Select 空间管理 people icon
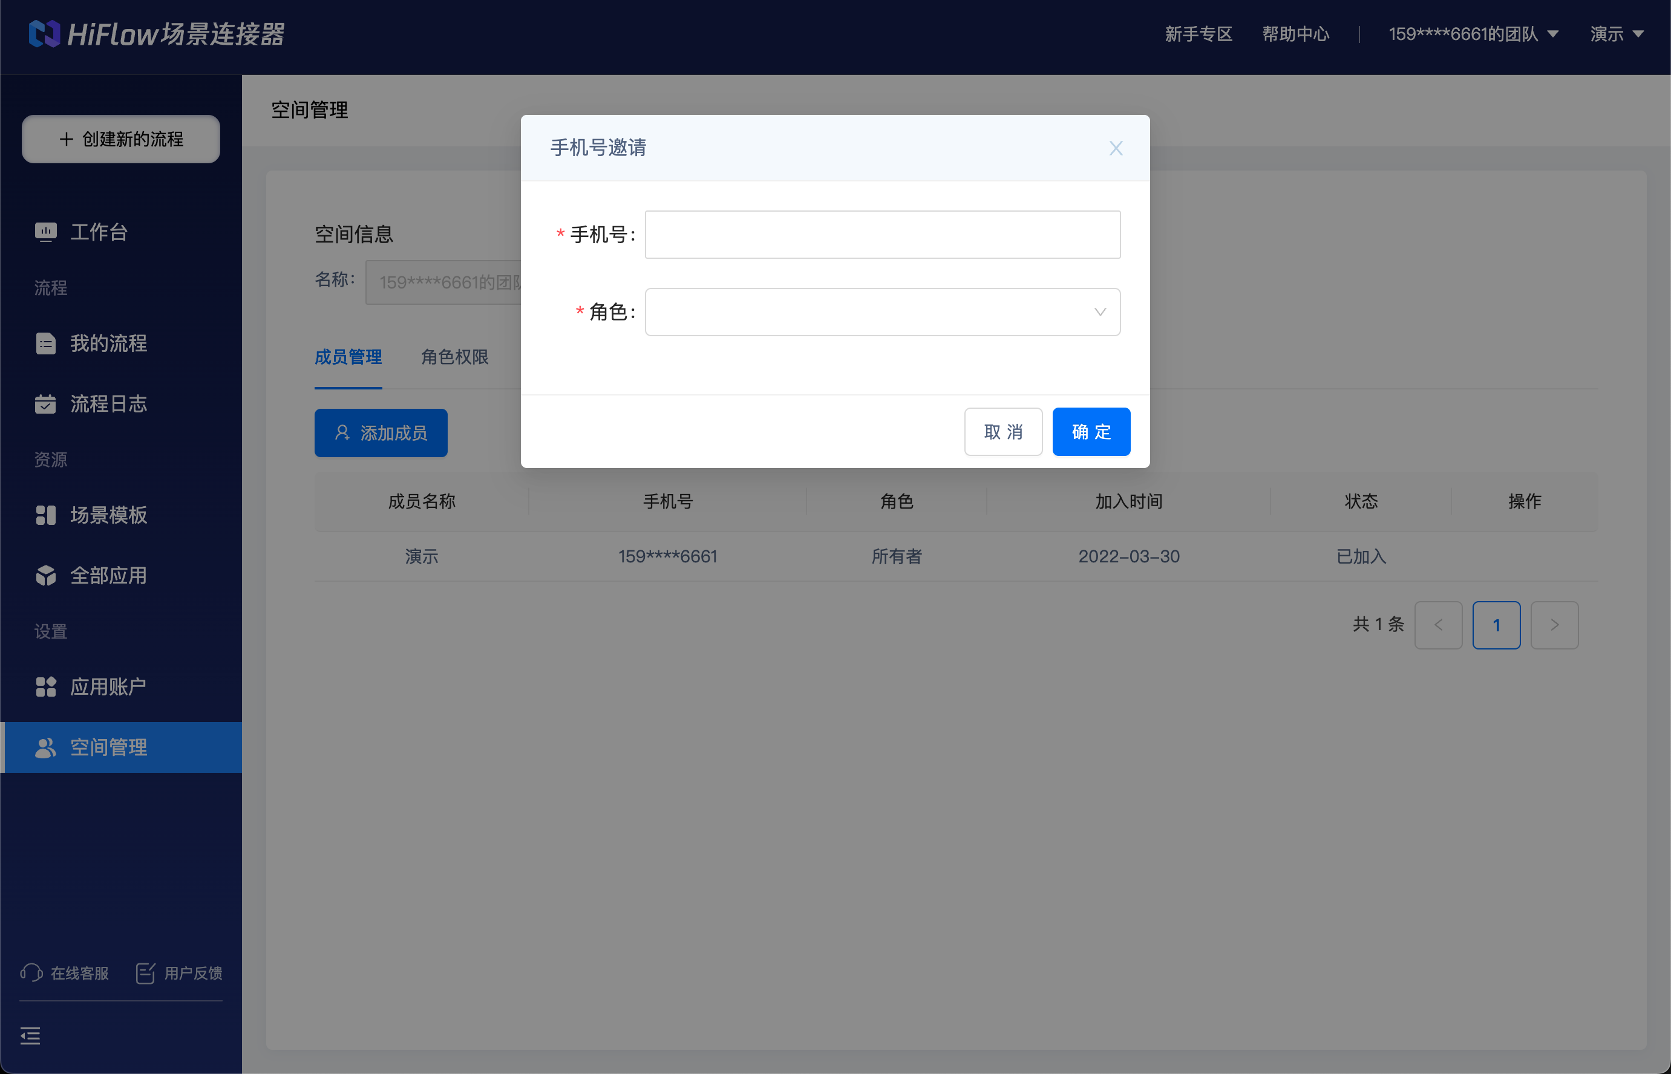 pos(45,747)
